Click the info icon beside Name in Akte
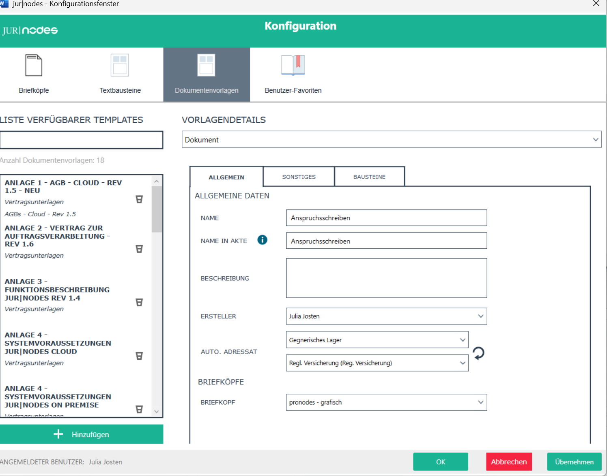 [x=263, y=240]
